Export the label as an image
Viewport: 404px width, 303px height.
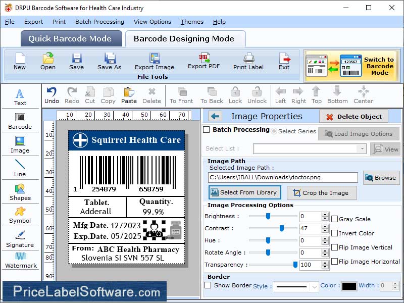click(x=155, y=61)
